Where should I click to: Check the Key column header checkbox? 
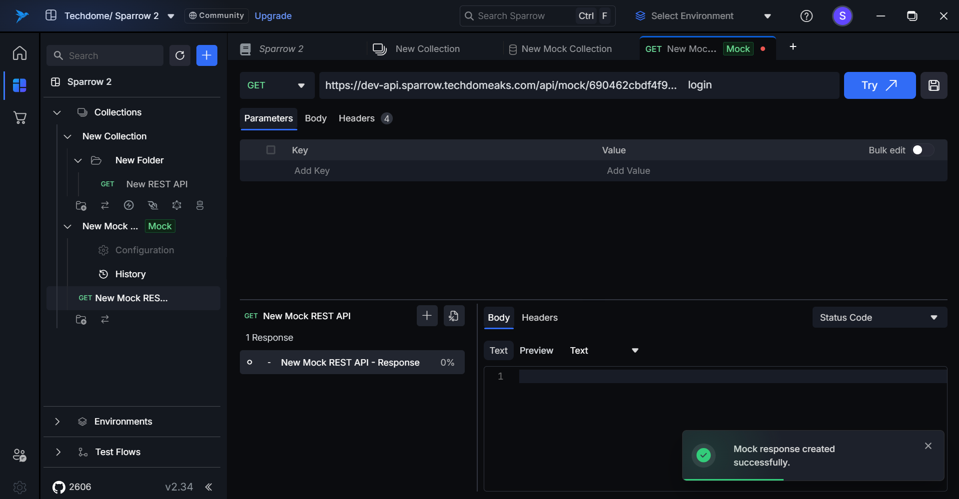[x=271, y=150]
